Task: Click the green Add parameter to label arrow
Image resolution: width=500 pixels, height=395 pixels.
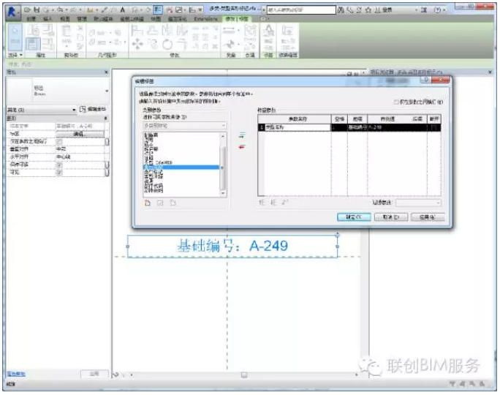Action: [242, 135]
